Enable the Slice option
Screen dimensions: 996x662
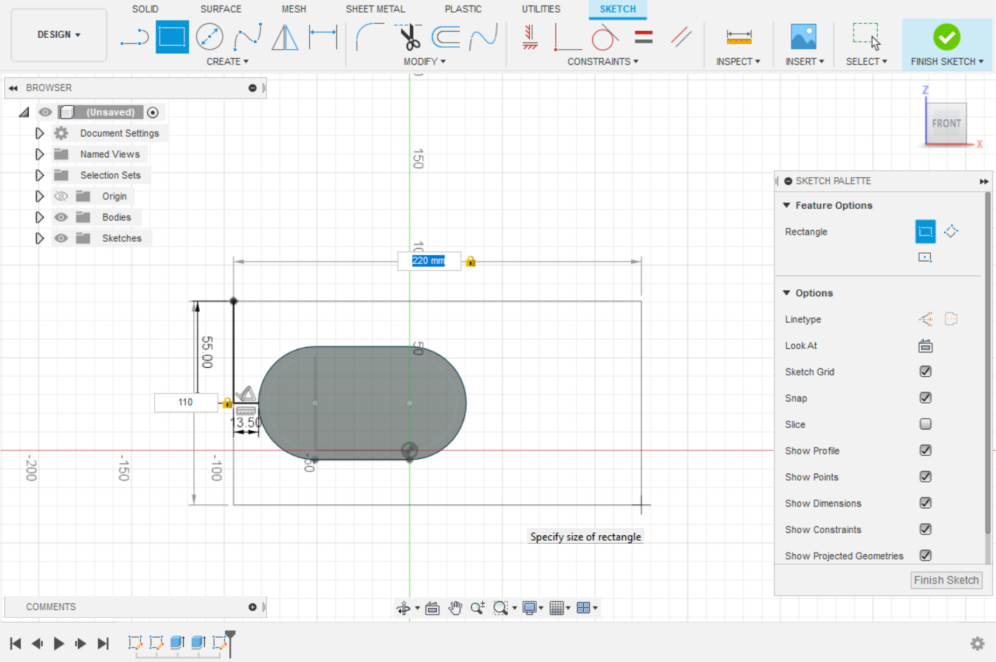coord(925,424)
